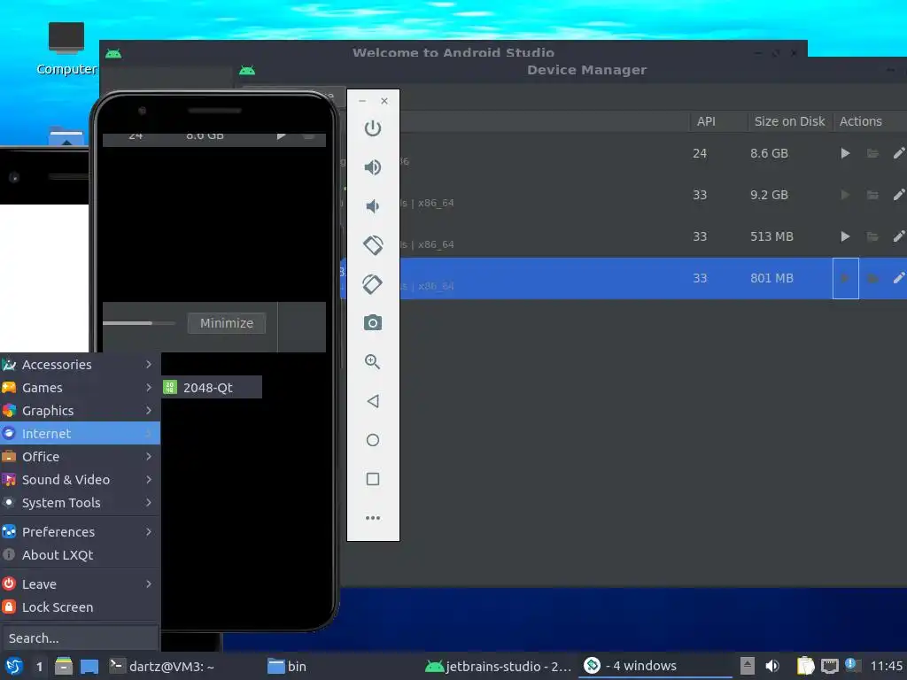Viewport: 907px width, 680px height.
Task: Select the highlighted 801 MB size cell
Action: coord(771,278)
